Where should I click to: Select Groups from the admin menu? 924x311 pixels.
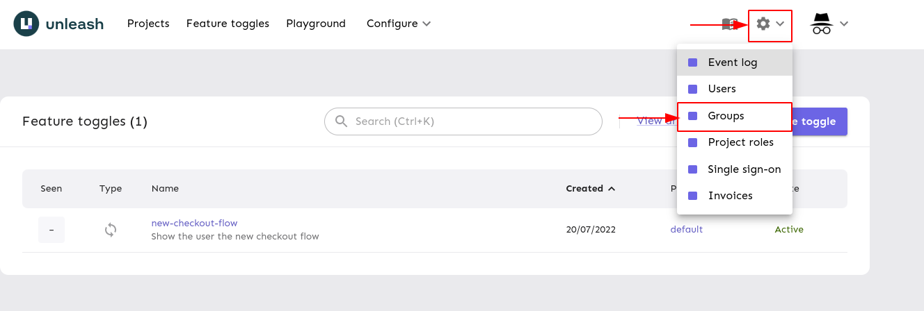point(726,116)
